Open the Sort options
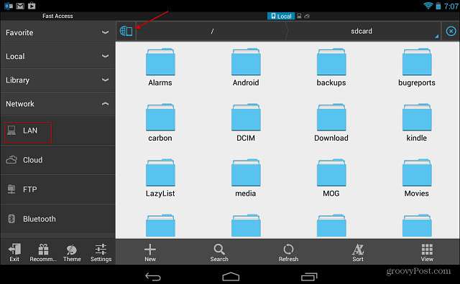This screenshot has width=460, height=284. tap(358, 252)
